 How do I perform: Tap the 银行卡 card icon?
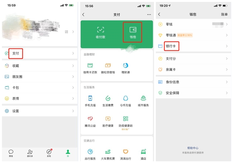pyautogui.click(x=160, y=46)
